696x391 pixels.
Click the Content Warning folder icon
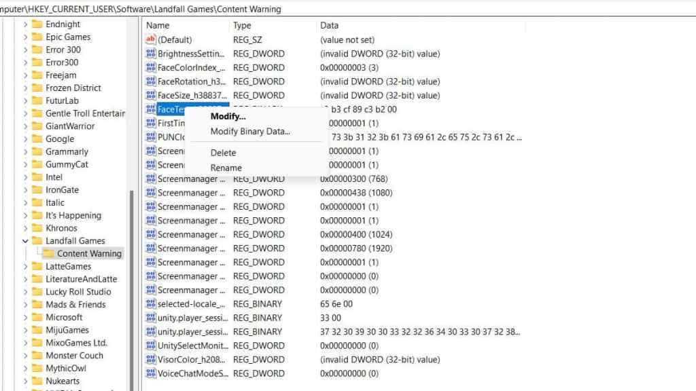pyautogui.click(x=48, y=254)
